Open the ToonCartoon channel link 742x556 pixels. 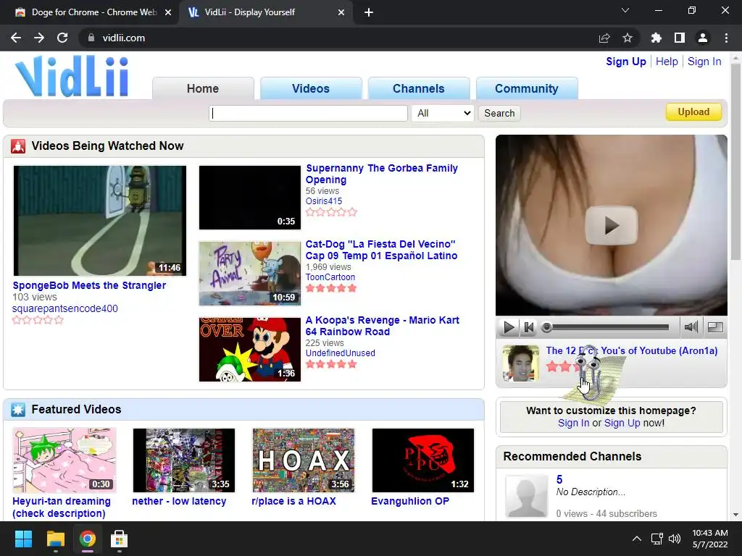point(330,277)
